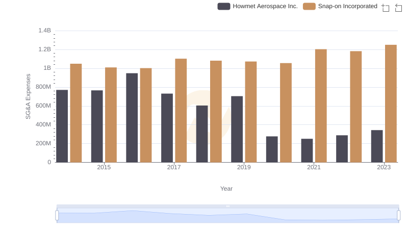Click the 2015 x-axis label
Image resolution: width=408 pixels, height=235 pixels.
[104, 167]
